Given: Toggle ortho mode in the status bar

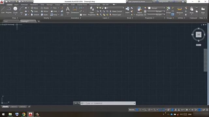Looking at the screenshot, I should tap(146, 110).
